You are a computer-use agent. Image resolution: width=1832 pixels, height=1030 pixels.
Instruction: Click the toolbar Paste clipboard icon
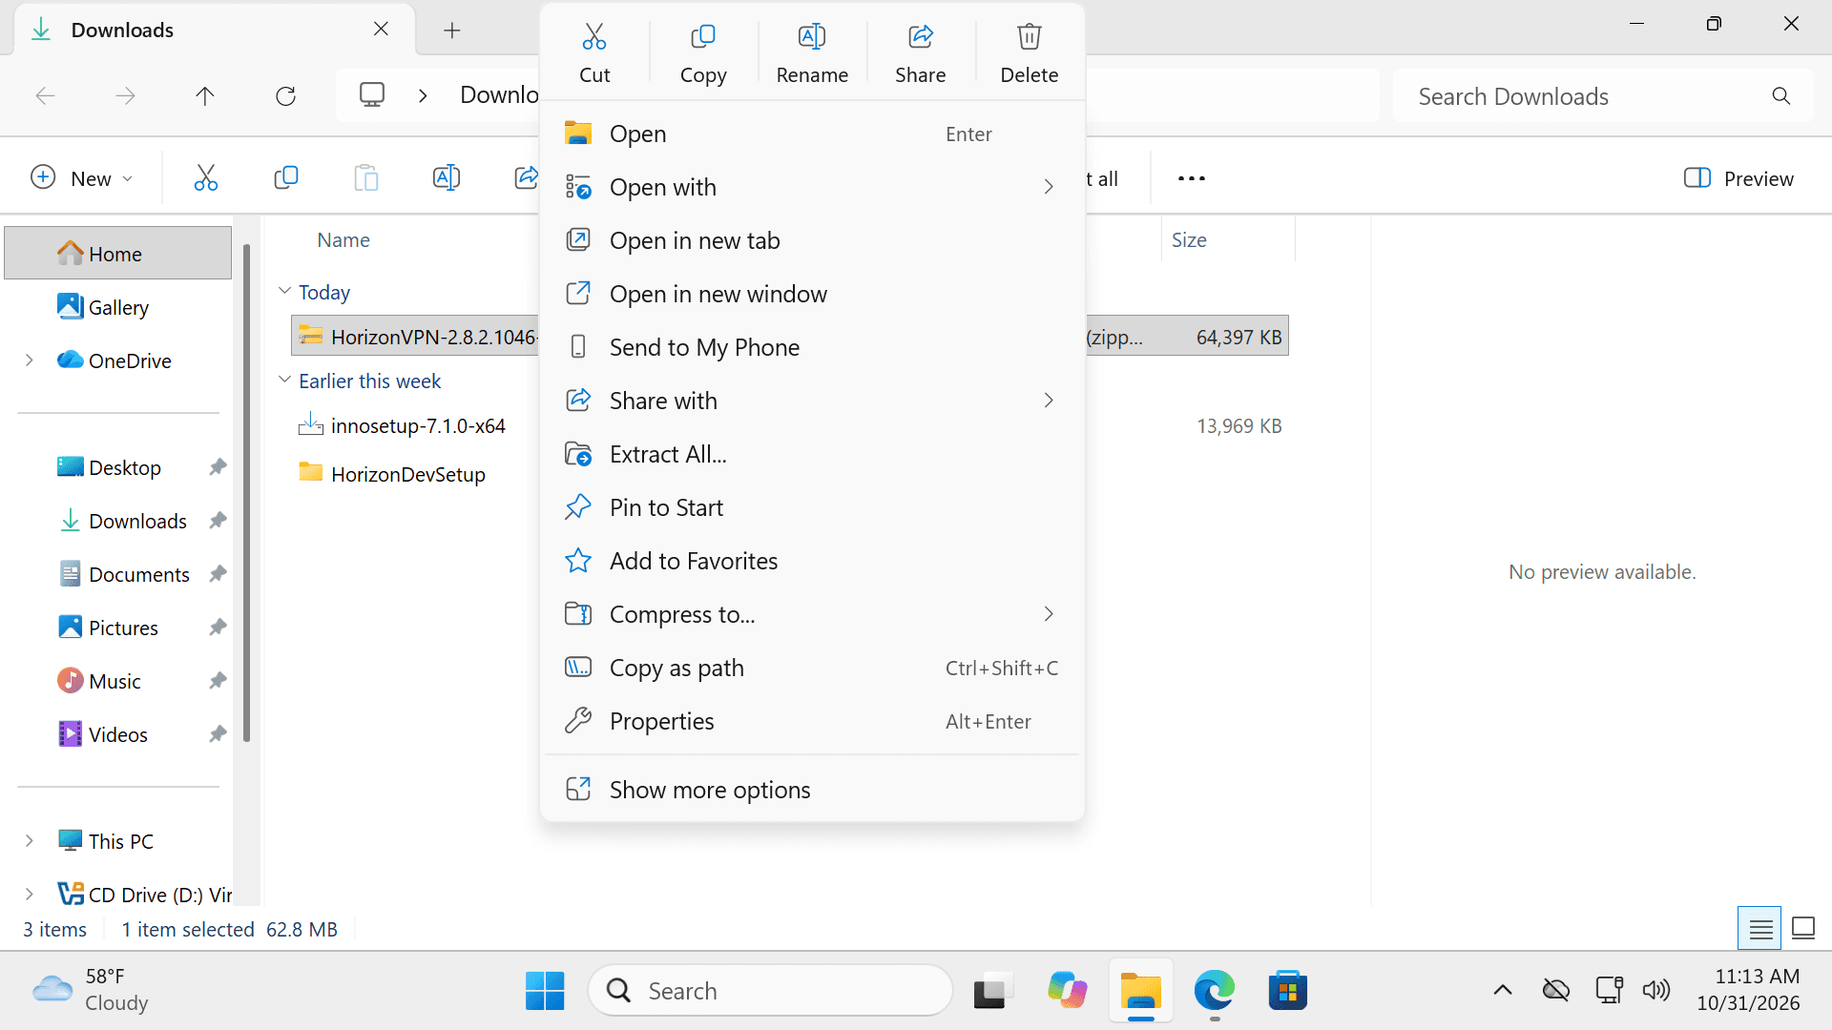point(366,178)
